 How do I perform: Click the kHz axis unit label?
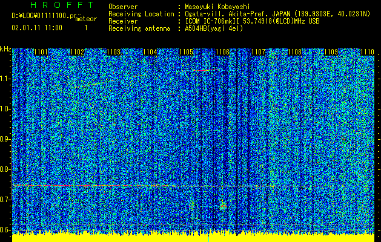(x=5, y=49)
